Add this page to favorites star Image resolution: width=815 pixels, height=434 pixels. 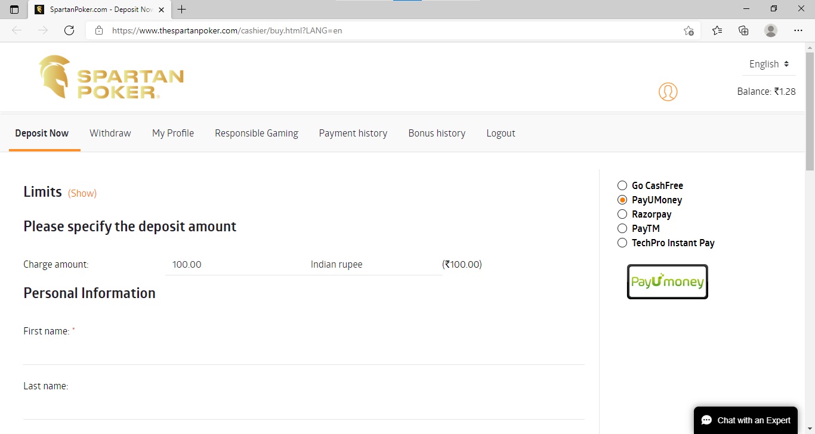(689, 30)
